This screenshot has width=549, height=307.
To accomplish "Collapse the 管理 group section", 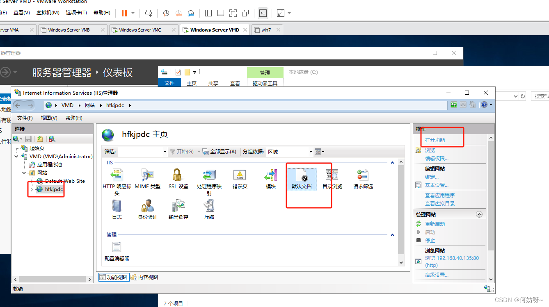I will coord(392,235).
